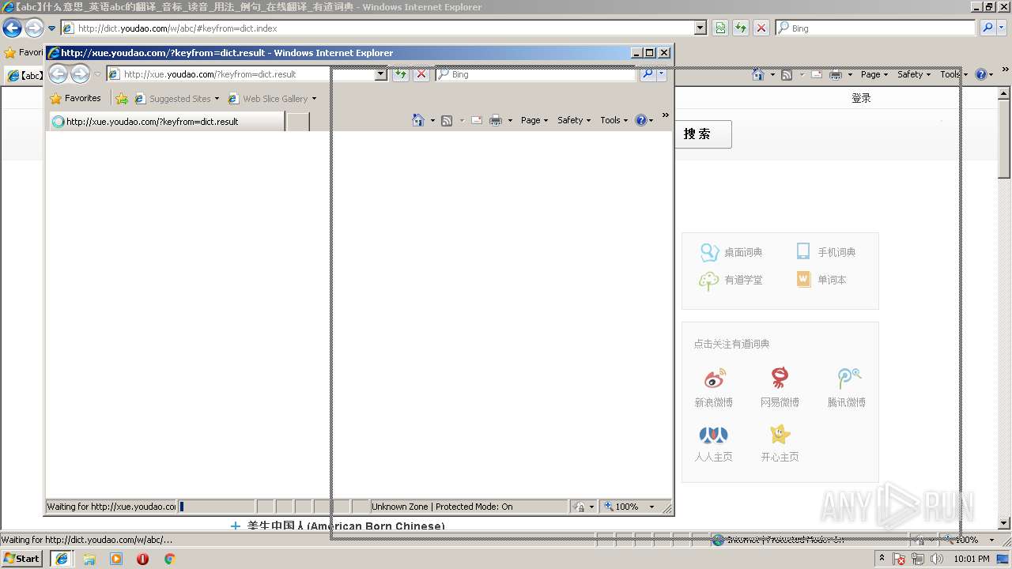Open a new tab in the popup window
The image size is (1012, 569).
[297, 122]
